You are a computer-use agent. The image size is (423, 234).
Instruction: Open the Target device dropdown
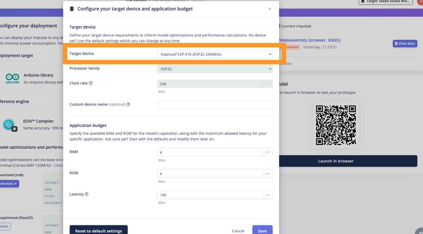(x=215, y=54)
